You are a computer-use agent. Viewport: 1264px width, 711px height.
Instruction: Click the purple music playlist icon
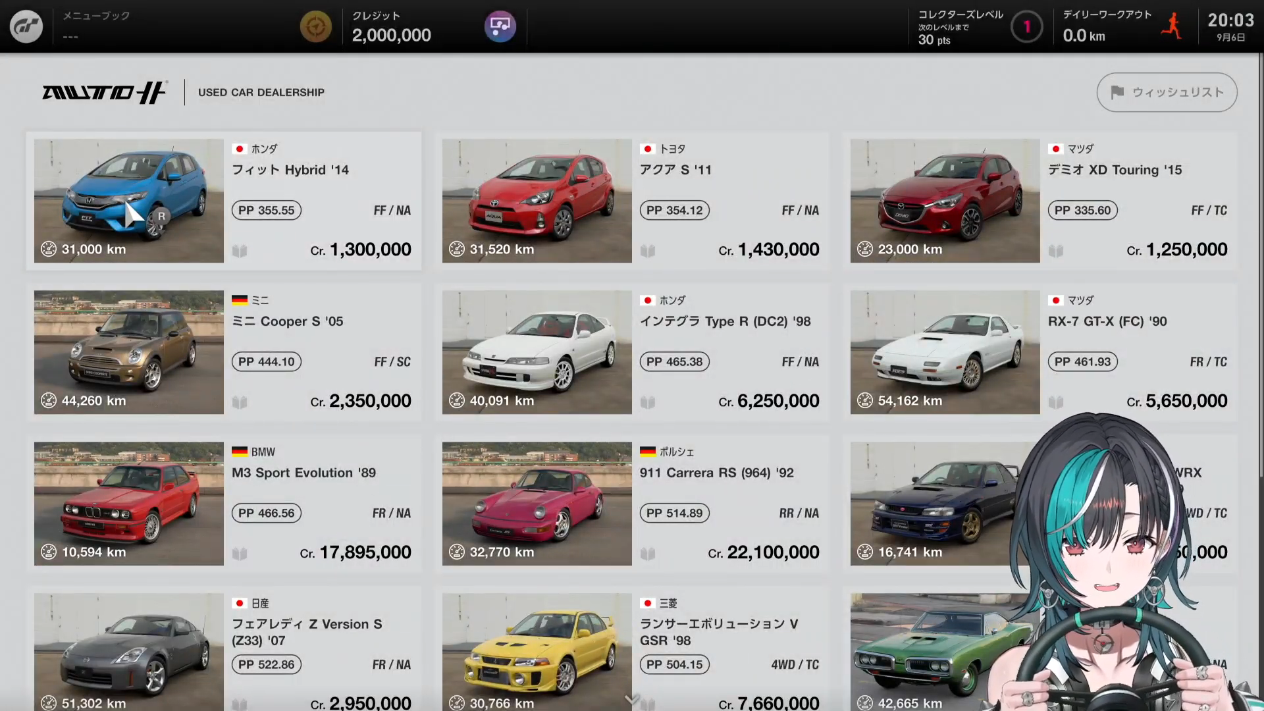[500, 26]
